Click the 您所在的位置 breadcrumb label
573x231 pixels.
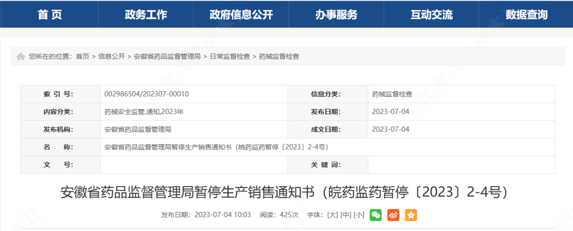click(51, 57)
